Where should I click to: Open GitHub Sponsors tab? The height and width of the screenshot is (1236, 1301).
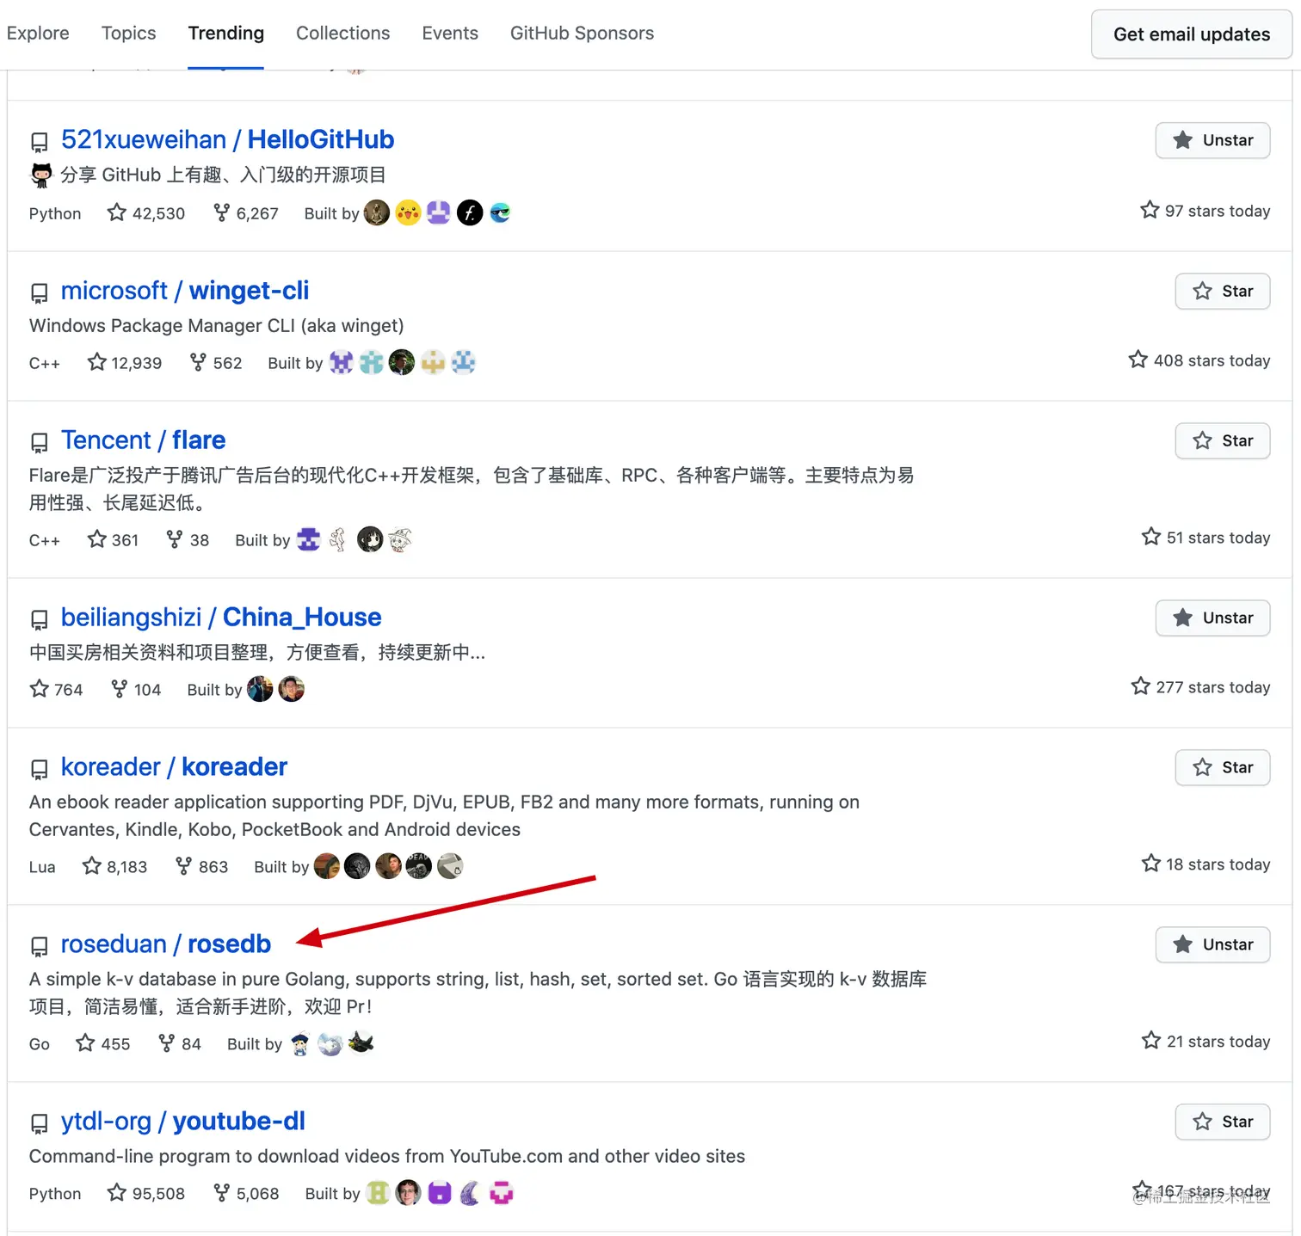pos(583,33)
